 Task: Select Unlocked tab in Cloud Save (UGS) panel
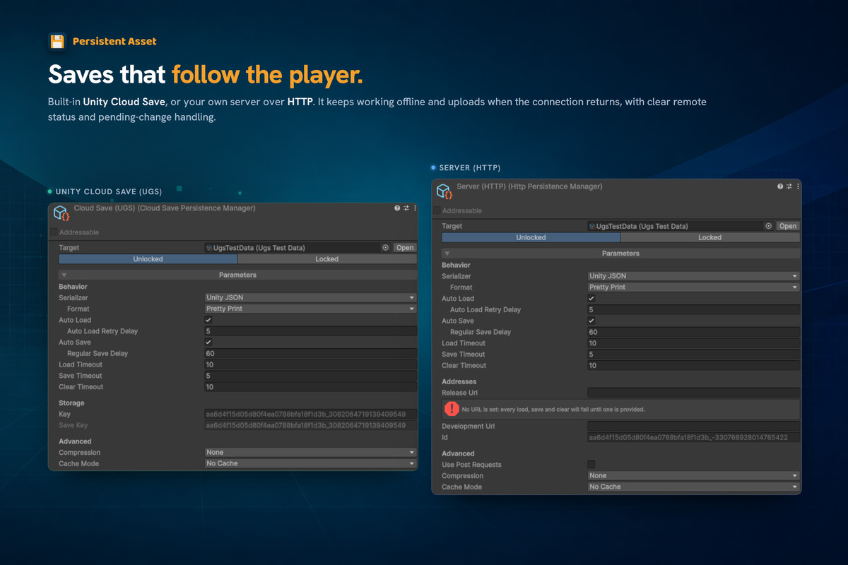tap(148, 259)
